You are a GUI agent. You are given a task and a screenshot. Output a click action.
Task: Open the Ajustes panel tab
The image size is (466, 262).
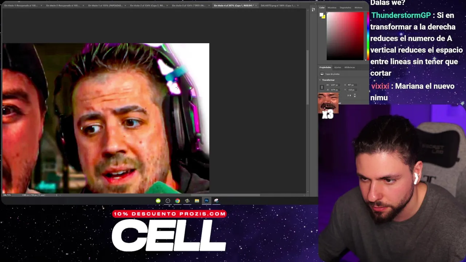337,67
